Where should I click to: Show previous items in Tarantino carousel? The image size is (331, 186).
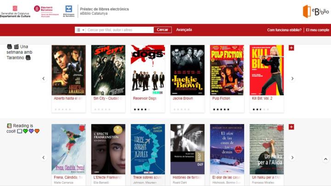pyautogui.click(x=44, y=79)
